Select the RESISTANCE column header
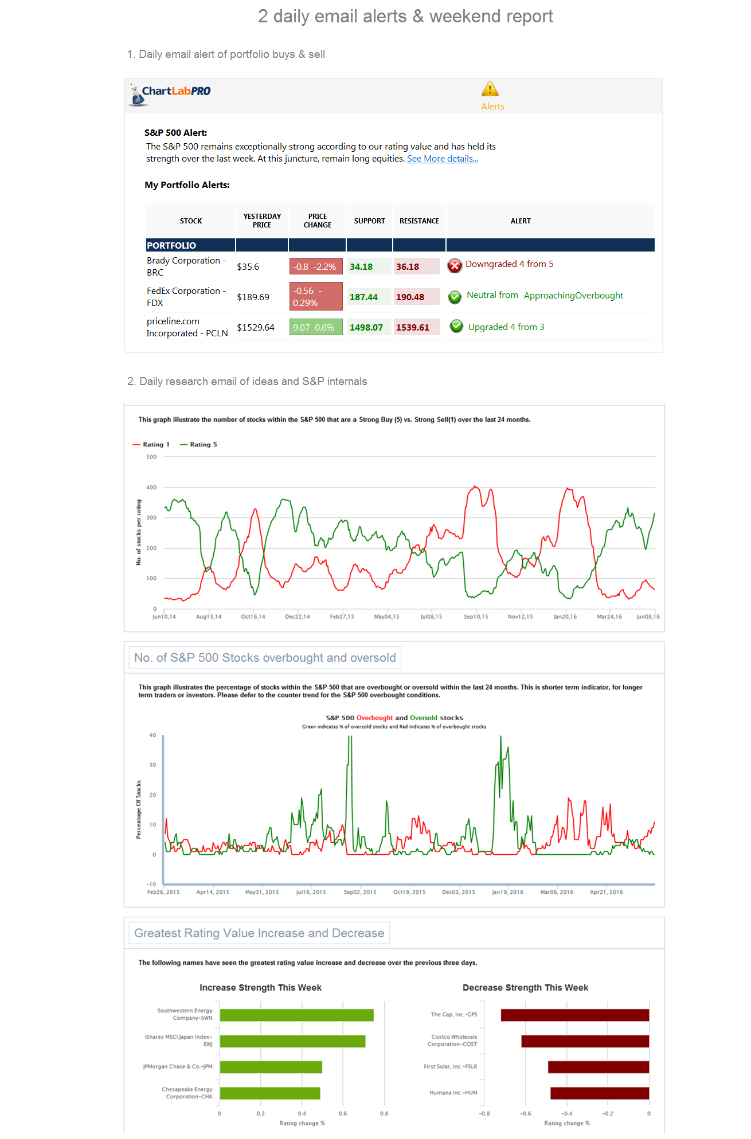 [x=420, y=221]
